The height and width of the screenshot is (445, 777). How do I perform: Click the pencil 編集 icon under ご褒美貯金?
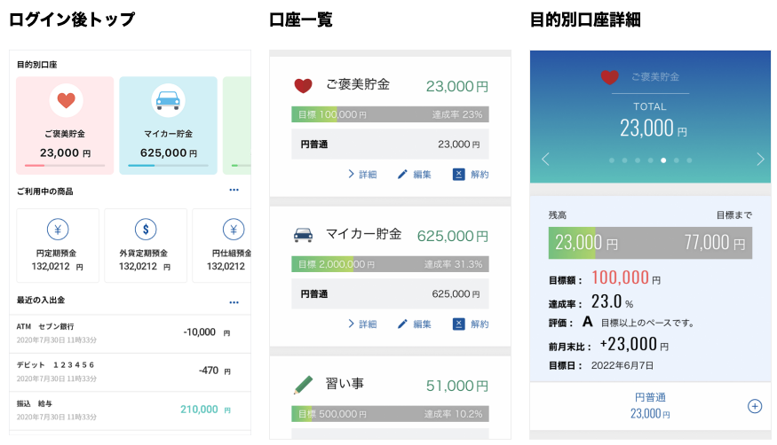tap(403, 175)
